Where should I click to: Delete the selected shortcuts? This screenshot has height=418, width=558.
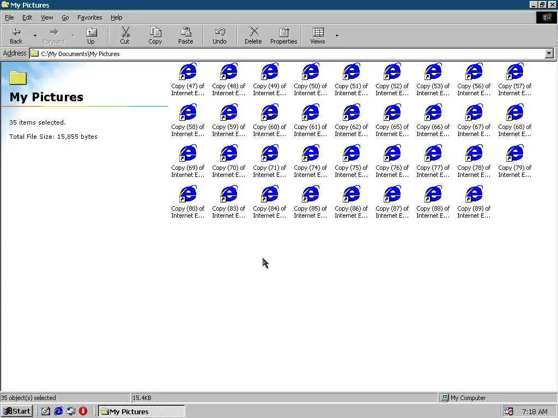point(253,35)
